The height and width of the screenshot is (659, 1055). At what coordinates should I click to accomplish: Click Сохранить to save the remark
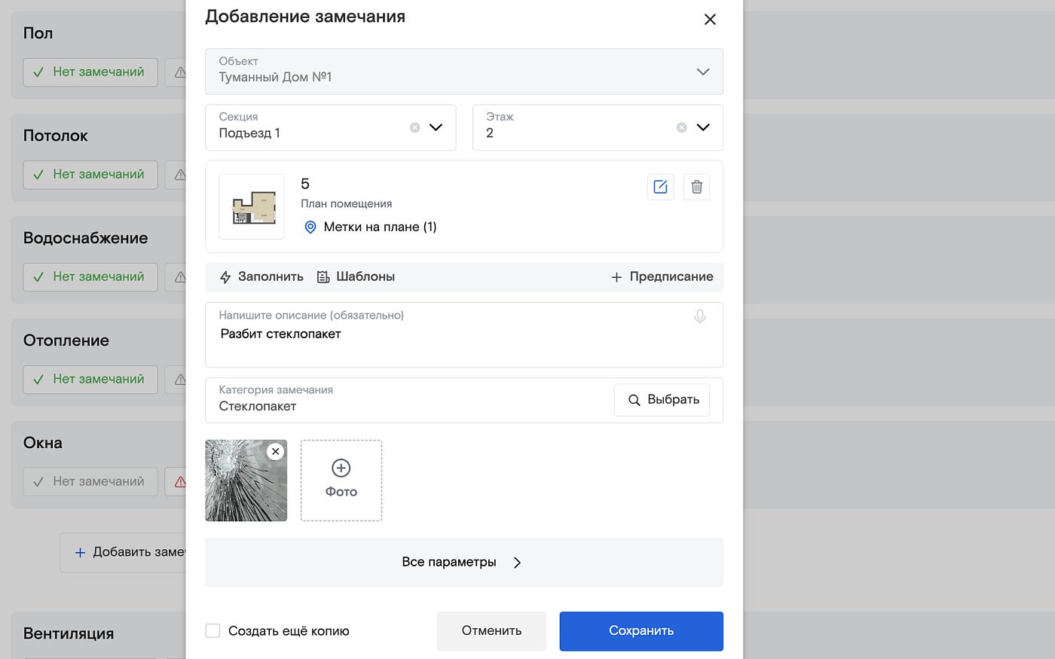click(641, 631)
